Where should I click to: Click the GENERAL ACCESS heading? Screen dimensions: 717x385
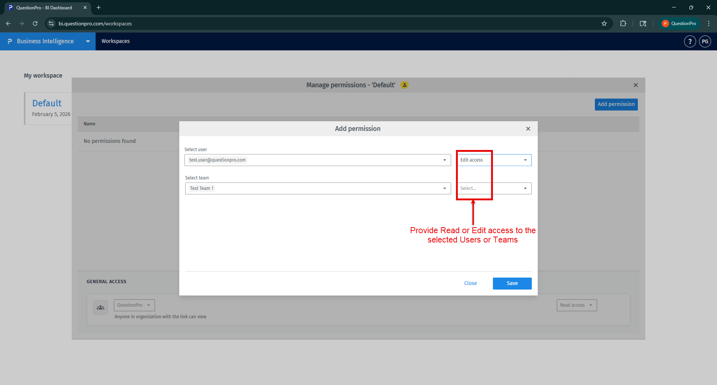106,282
